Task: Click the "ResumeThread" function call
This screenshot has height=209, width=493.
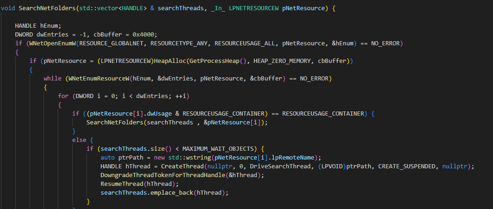Action: [122, 184]
